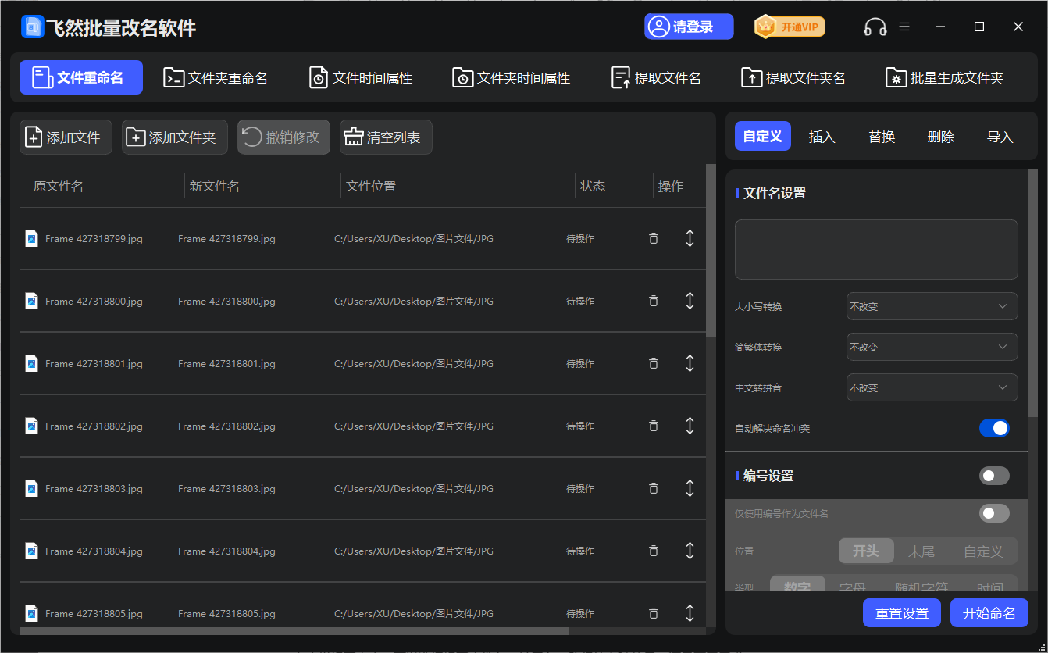Expand the 大小写转换 dropdown
Image resolution: width=1048 pixels, height=653 pixels.
click(x=931, y=307)
